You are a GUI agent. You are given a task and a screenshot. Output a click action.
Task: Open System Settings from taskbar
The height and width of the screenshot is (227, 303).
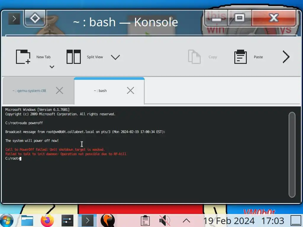pyautogui.click(x=67, y=220)
